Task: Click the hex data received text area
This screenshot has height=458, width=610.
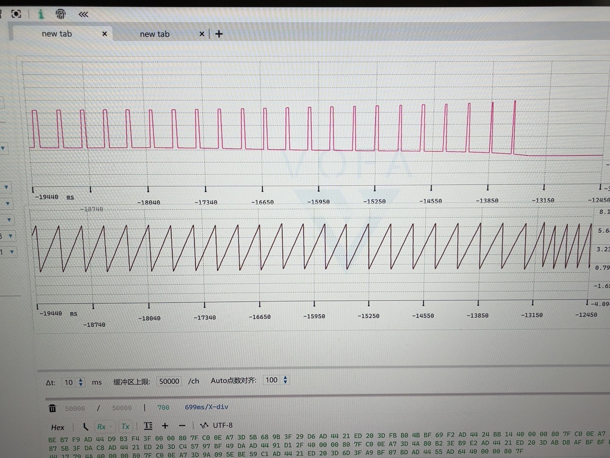Action: point(328,445)
